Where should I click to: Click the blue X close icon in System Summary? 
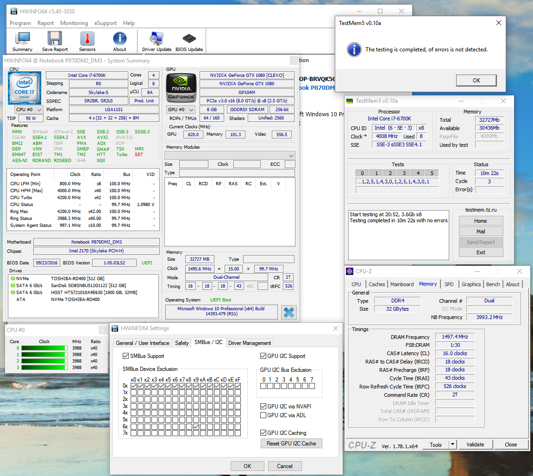[x=289, y=312]
